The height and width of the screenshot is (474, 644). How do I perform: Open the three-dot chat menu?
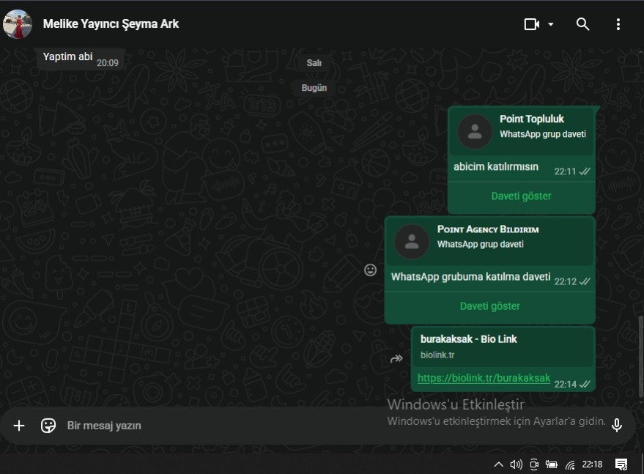click(618, 24)
